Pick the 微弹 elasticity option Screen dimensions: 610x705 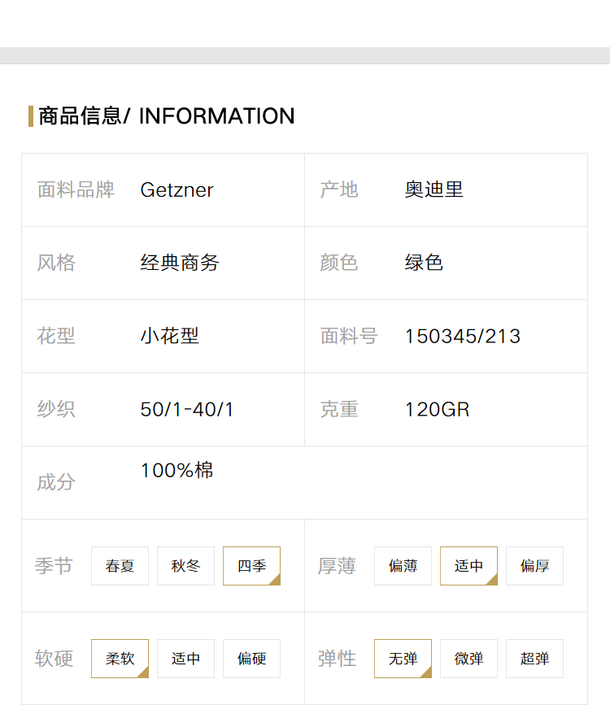468,658
